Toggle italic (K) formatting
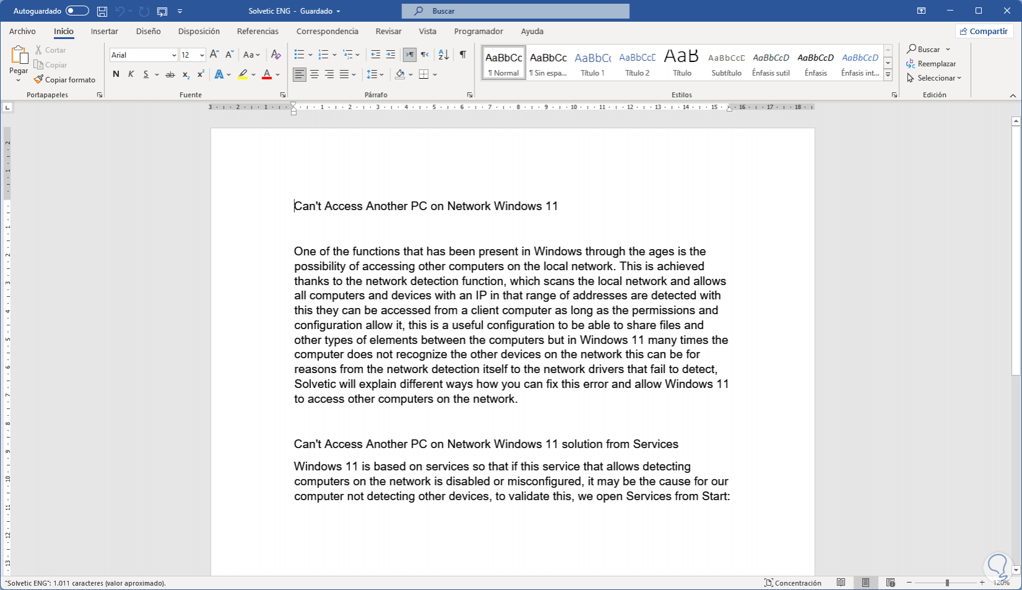The image size is (1022, 590). [131, 74]
